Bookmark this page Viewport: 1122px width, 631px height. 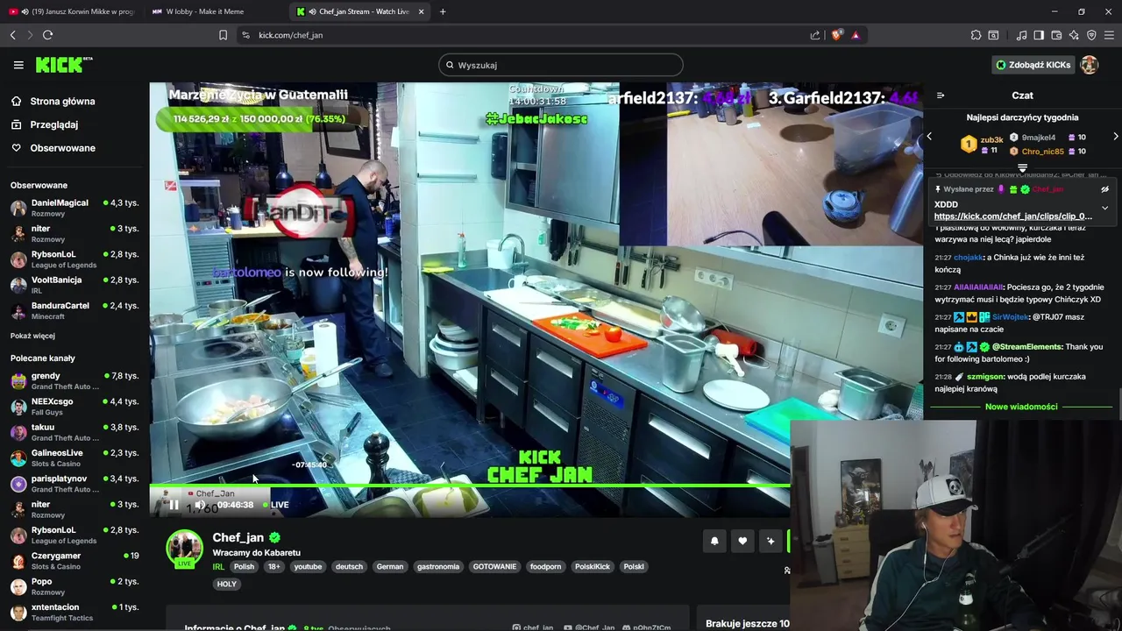click(223, 35)
